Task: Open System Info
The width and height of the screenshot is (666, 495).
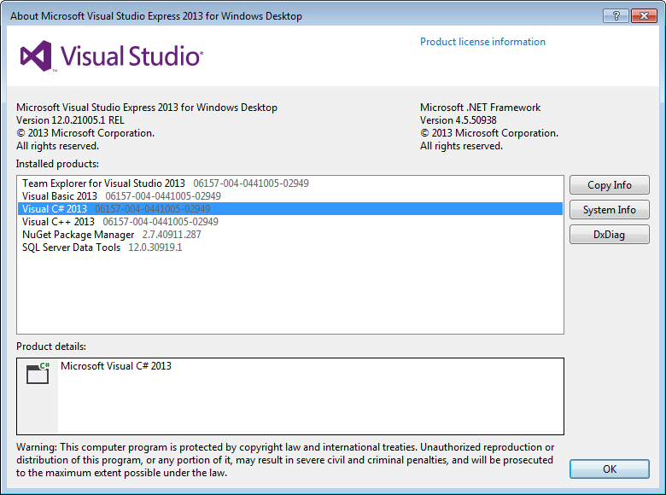Action: click(610, 210)
